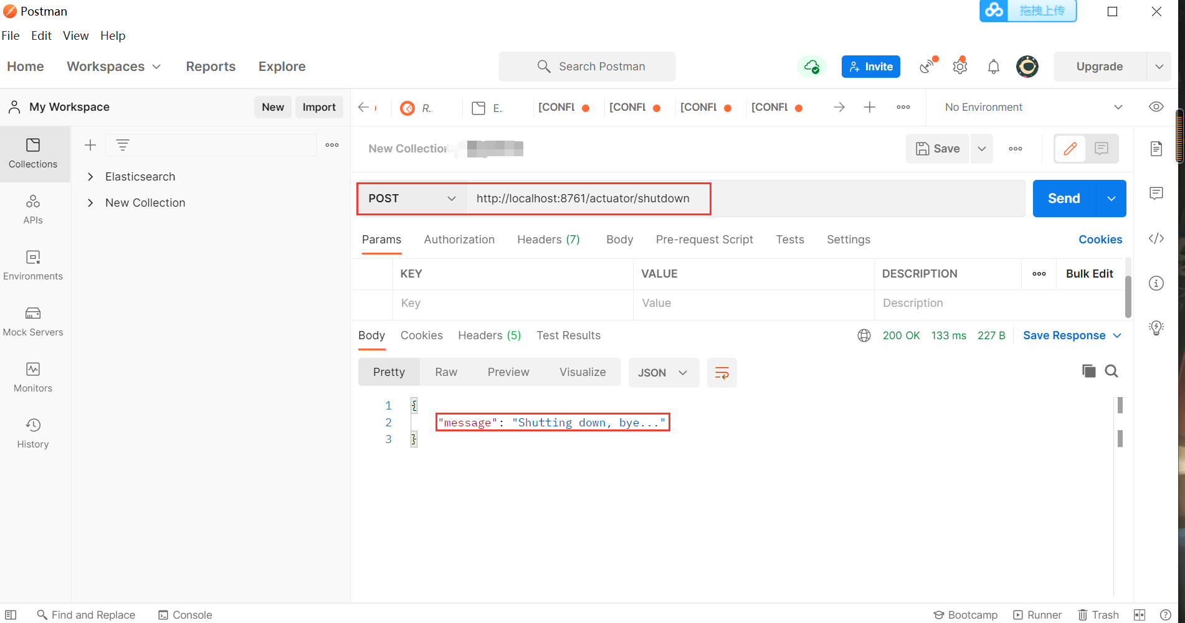Image resolution: width=1185 pixels, height=623 pixels.
Task: Switch to comment mode icon
Action: pyautogui.click(x=1102, y=149)
